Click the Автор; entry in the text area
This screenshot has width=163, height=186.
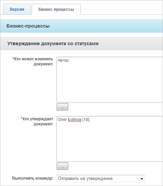click(x=63, y=60)
